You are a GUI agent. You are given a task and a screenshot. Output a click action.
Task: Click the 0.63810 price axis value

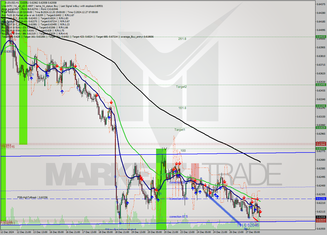[x=321, y=56]
